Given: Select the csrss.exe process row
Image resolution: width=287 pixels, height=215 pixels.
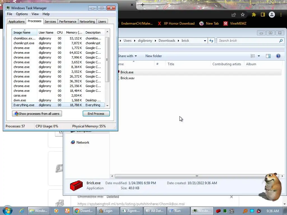Looking at the screenshot, I should [58, 95].
